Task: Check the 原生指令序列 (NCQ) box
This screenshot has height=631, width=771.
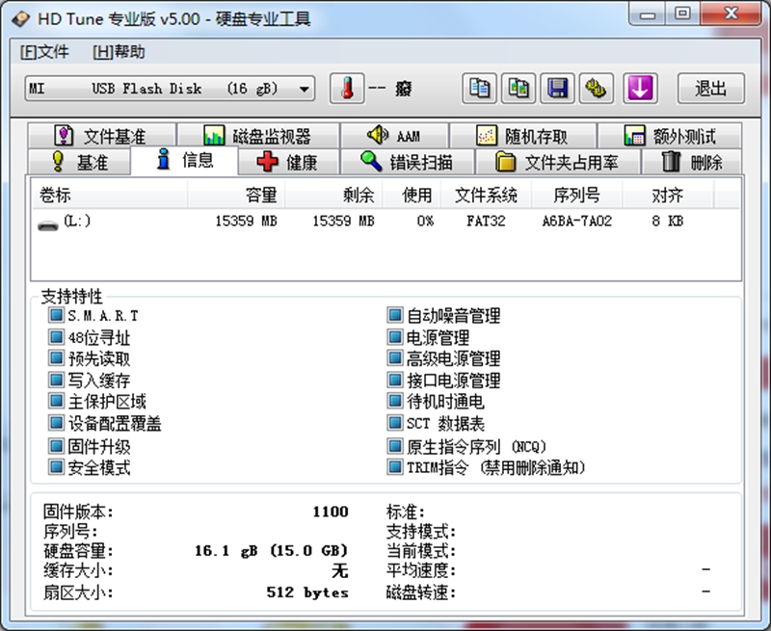Action: (x=395, y=446)
